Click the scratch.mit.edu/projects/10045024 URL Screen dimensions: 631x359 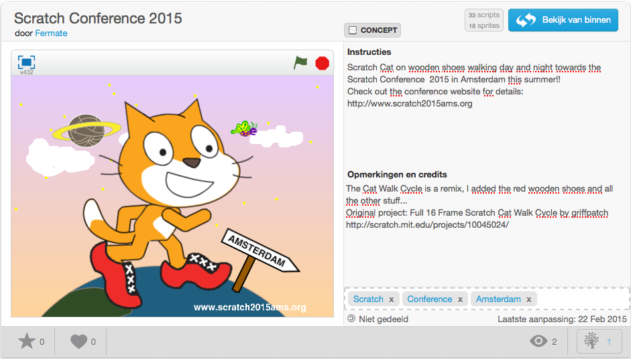[427, 225]
